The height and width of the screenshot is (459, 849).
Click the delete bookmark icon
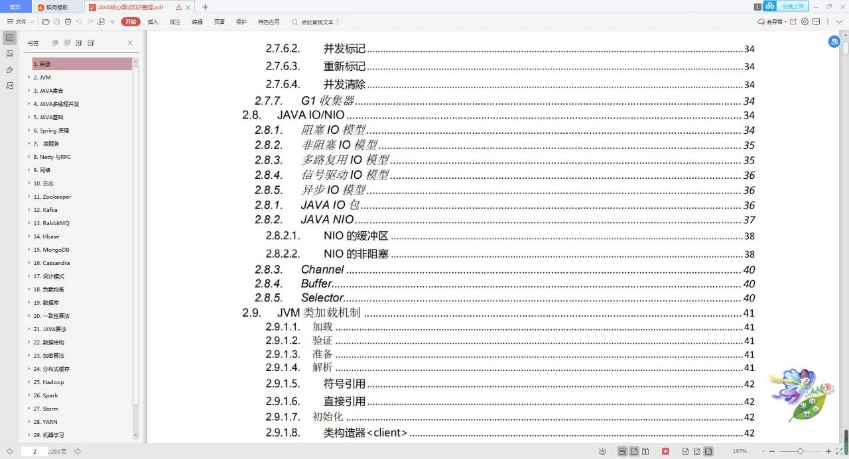click(x=91, y=43)
